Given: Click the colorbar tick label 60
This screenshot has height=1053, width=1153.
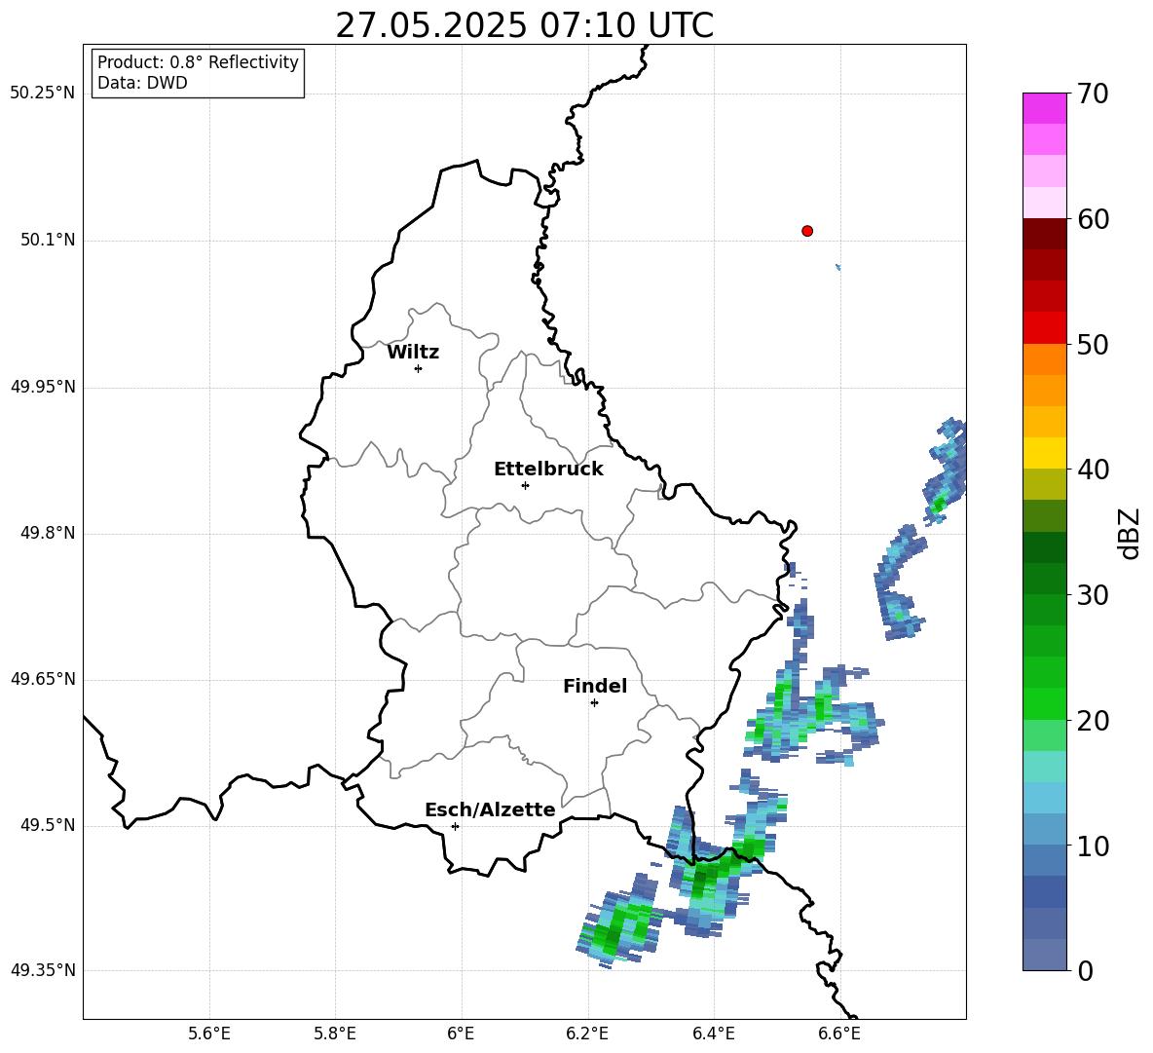Looking at the screenshot, I should pyautogui.click(x=1094, y=219).
